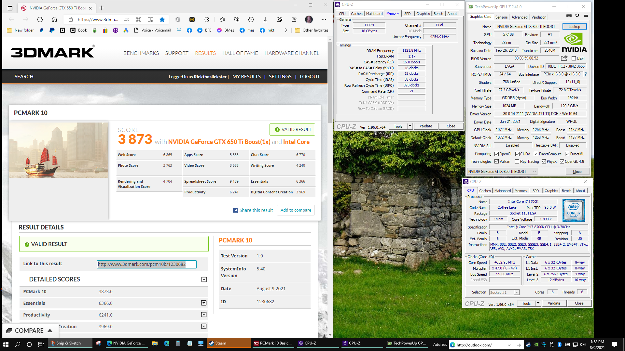Click the bus interface question mark
This screenshot has height=351, width=625.
click(x=586, y=74)
